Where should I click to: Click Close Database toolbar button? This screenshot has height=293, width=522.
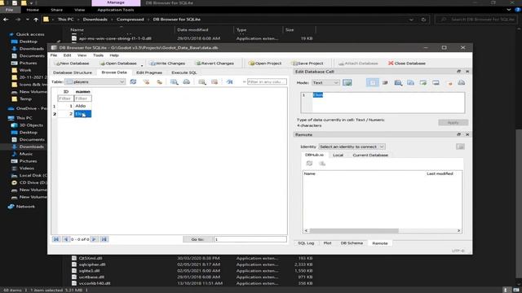[407, 63]
